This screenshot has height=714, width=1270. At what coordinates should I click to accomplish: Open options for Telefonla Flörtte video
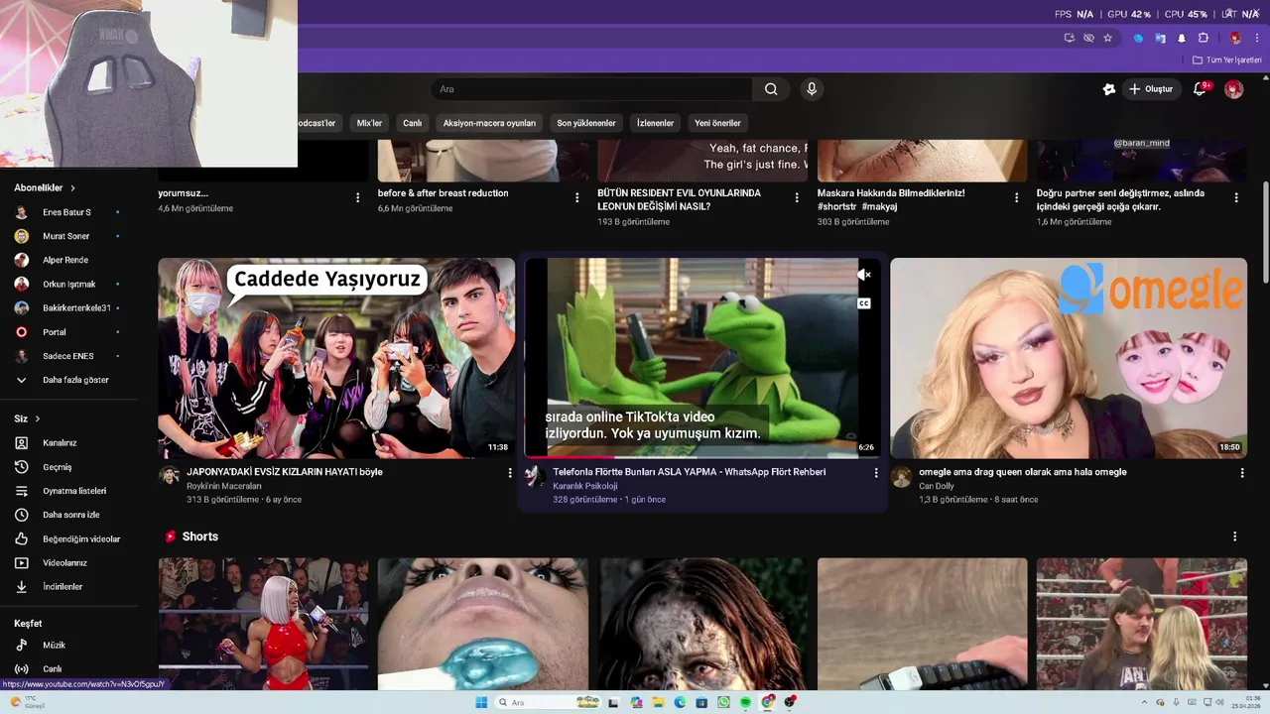(876, 473)
